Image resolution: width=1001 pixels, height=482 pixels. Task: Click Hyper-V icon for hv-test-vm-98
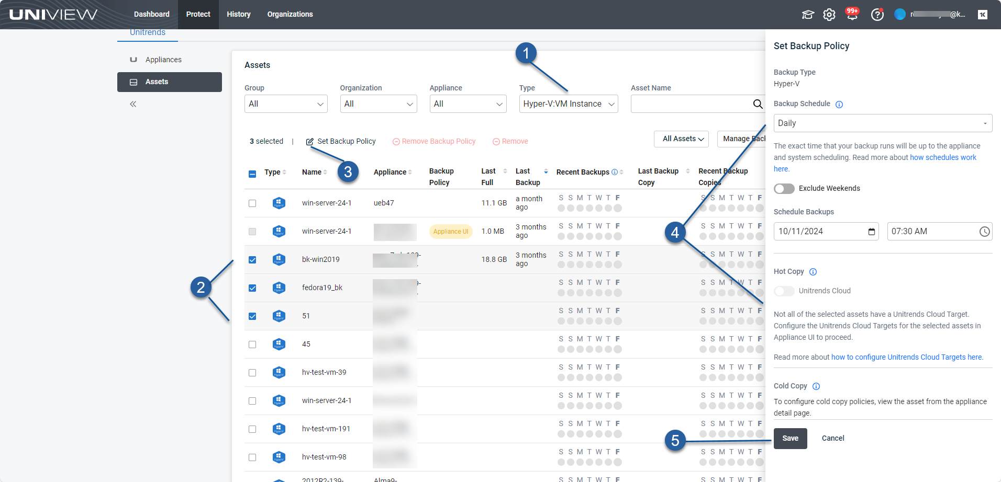pos(279,457)
